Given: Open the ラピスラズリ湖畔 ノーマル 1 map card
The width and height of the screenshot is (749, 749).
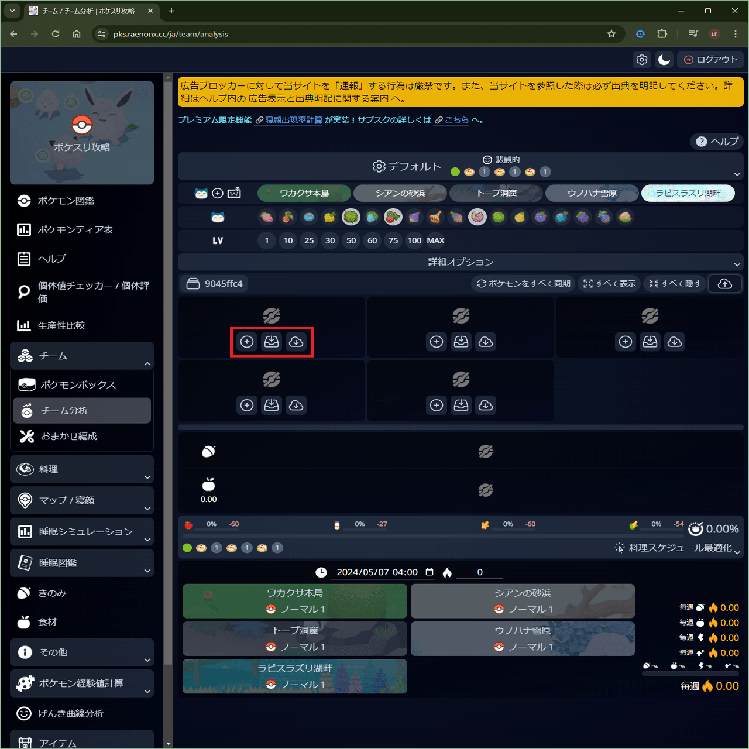Looking at the screenshot, I should click(295, 676).
